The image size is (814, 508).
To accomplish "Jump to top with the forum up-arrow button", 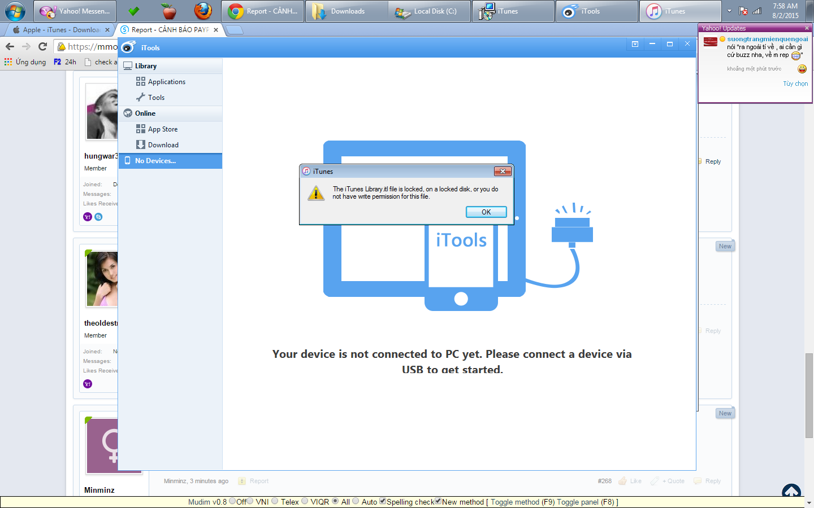I will point(791,491).
